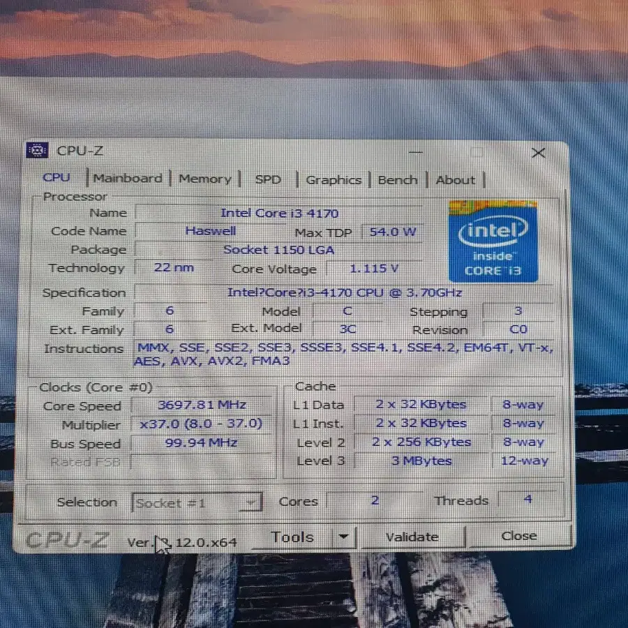The height and width of the screenshot is (628, 628).
Task: Click the Stepping value 3
Action: coord(518,311)
